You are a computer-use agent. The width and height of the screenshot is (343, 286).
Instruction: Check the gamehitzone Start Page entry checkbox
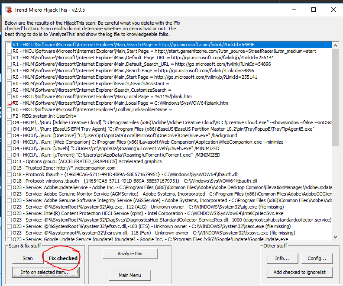pos(9,51)
